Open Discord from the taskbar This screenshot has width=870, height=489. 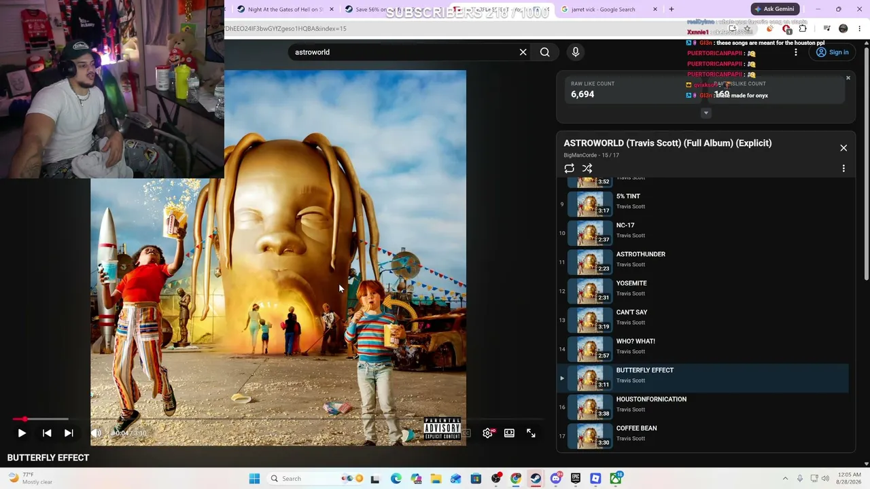(556, 479)
